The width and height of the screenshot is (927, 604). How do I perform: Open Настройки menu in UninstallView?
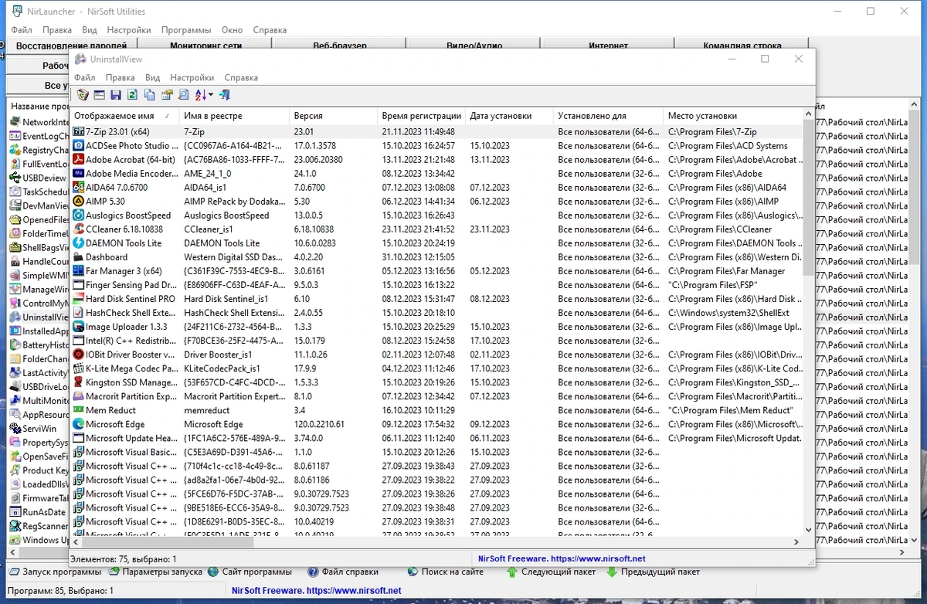(x=192, y=77)
